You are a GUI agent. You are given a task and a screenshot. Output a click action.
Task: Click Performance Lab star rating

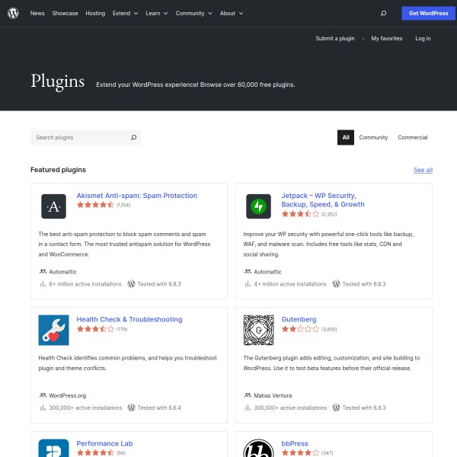(x=95, y=452)
